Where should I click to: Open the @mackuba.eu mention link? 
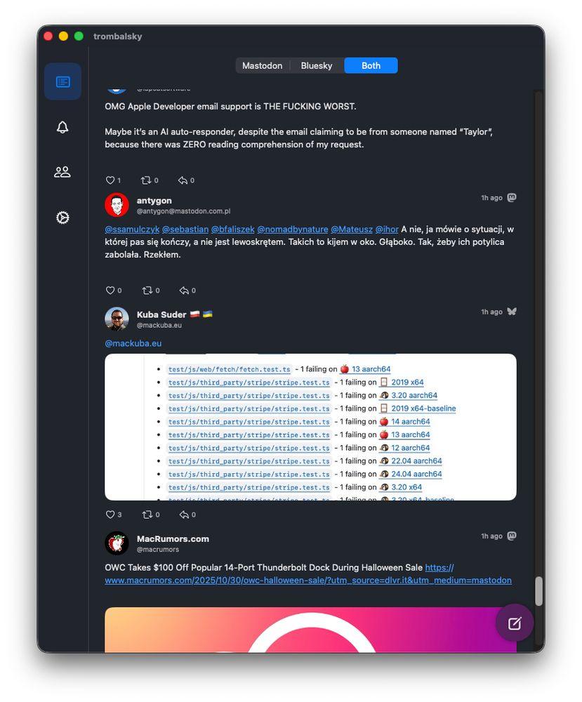point(133,343)
